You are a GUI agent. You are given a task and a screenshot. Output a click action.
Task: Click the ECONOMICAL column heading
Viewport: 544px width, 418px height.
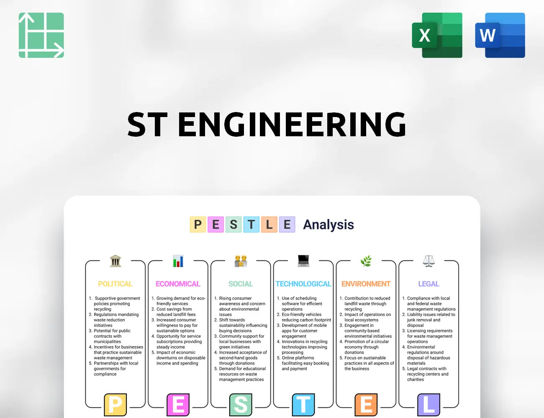[x=178, y=284]
